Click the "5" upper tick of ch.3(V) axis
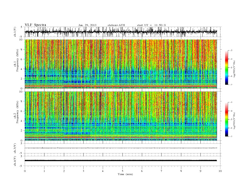The image size is (248, 192). coord(22,143)
